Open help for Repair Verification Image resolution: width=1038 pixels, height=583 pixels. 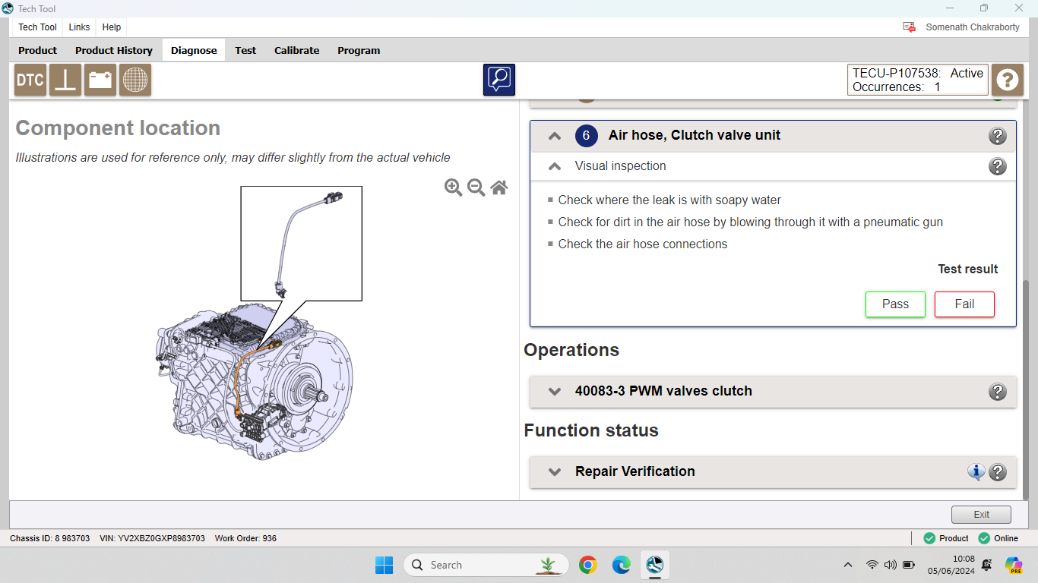tap(998, 472)
